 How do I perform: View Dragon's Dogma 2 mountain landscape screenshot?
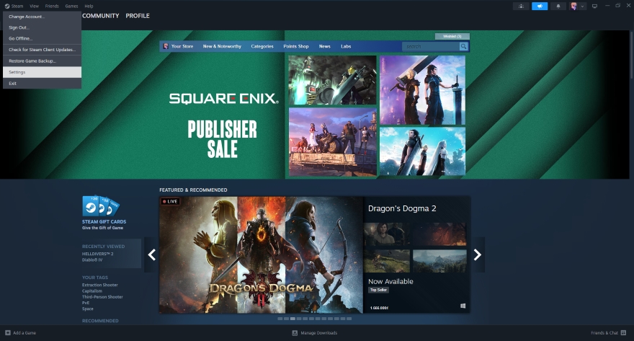click(x=439, y=261)
